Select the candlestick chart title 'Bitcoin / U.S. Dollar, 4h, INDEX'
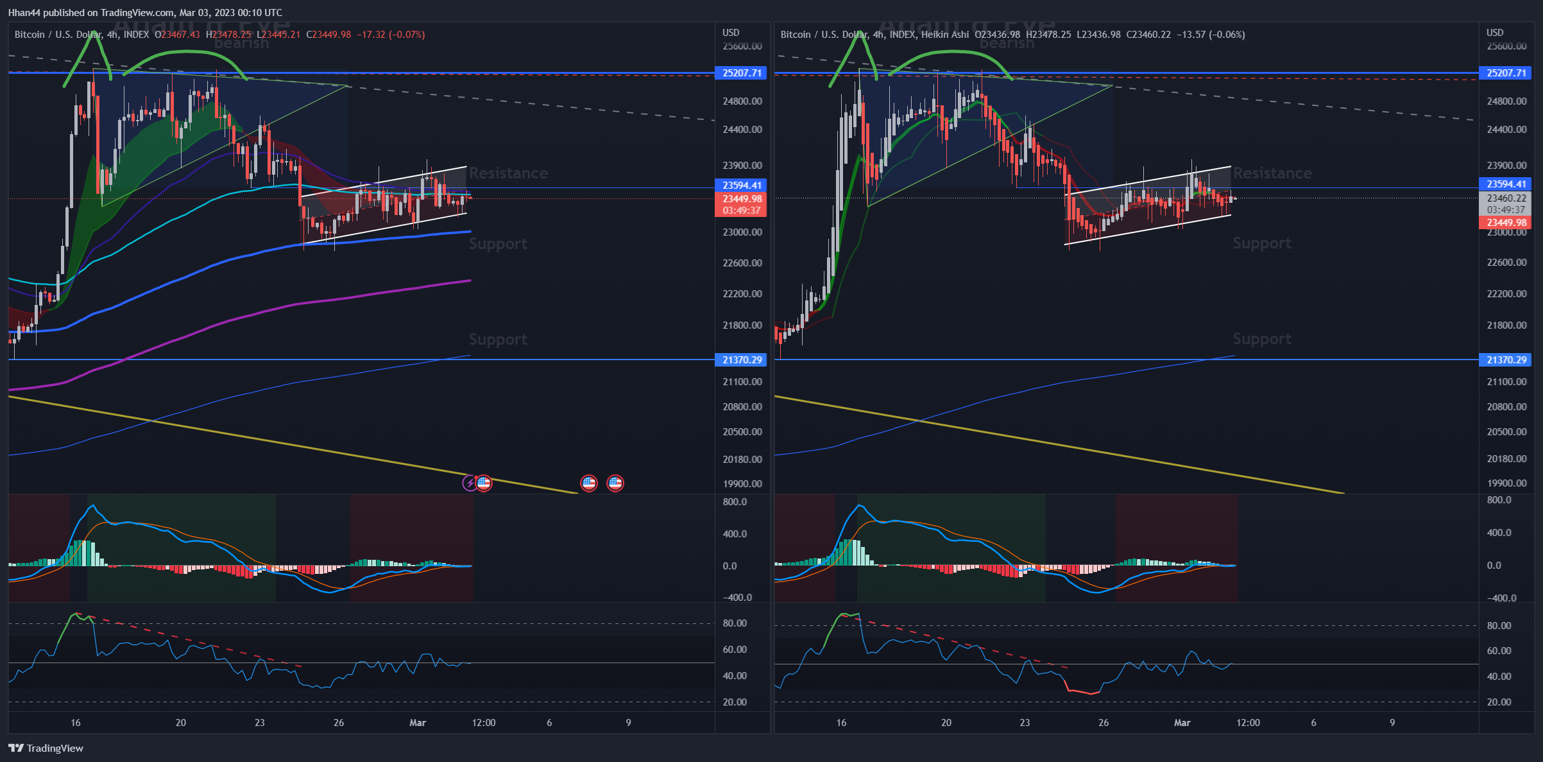 point(82,35)
